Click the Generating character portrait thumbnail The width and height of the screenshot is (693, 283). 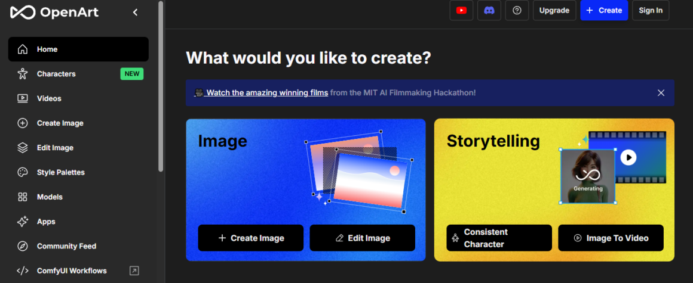[x=588, y=176]
